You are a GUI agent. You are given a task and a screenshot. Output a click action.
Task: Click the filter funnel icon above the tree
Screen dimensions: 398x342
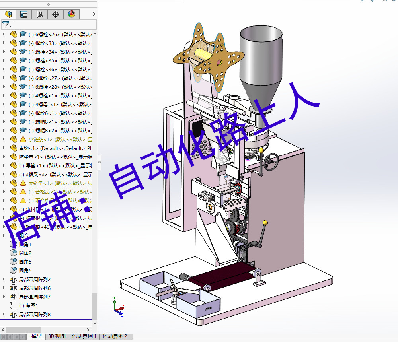click(6, 24)
